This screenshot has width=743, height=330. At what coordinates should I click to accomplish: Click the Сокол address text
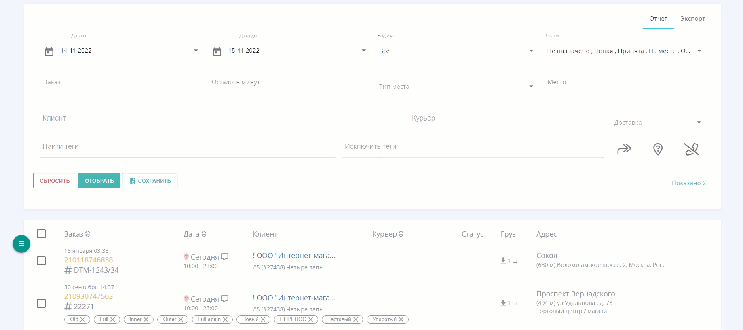point(547,256)
